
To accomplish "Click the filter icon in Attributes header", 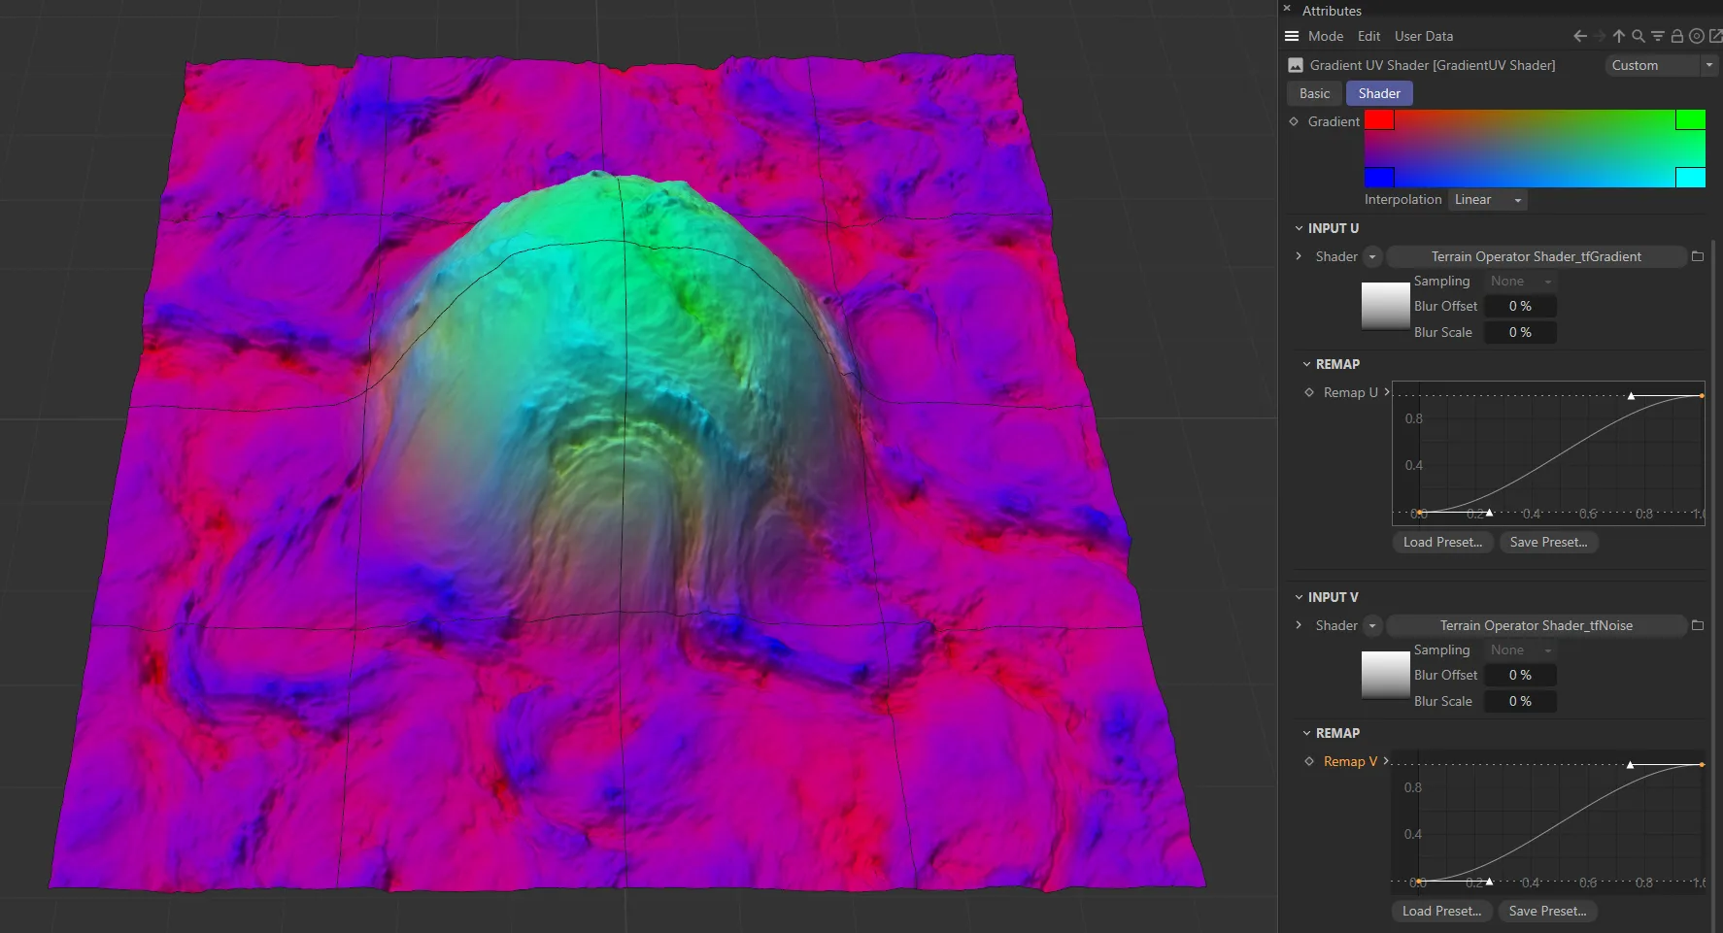I will [x=1658, y=36].
